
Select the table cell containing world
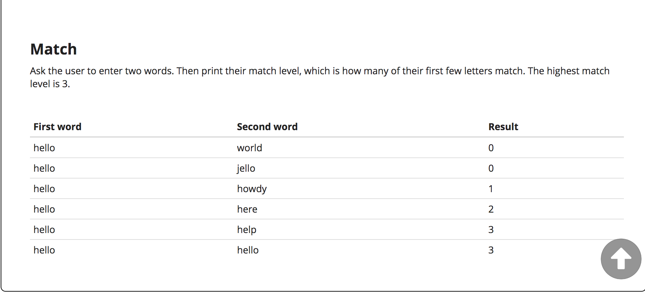249,148
